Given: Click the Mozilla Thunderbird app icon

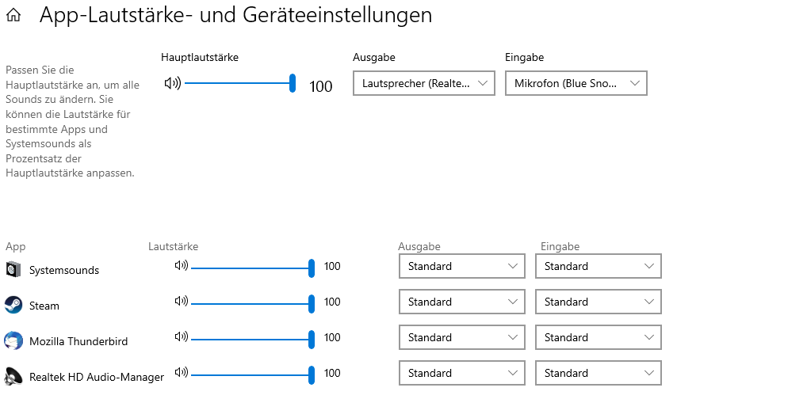Looking at the screenshot, I should (x=13, y=341).
